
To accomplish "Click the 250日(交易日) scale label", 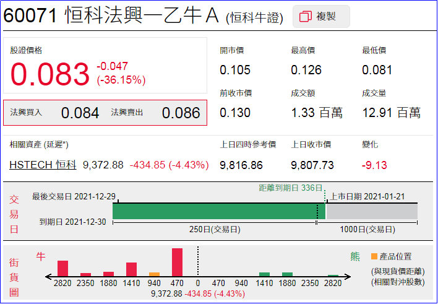I will (215, 230).
